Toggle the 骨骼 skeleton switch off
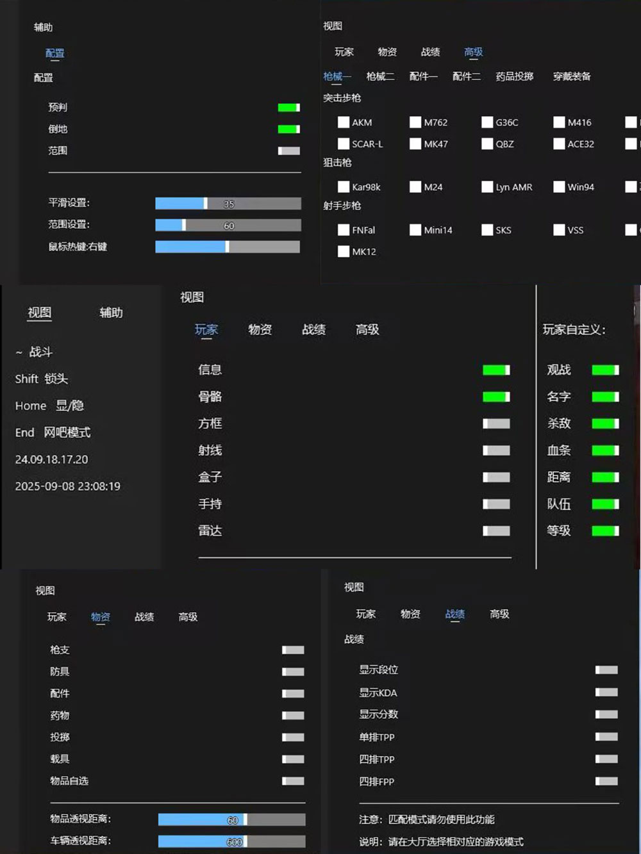Image resolution: width=641 pixels, height=854 pixels. coord(496,397)
